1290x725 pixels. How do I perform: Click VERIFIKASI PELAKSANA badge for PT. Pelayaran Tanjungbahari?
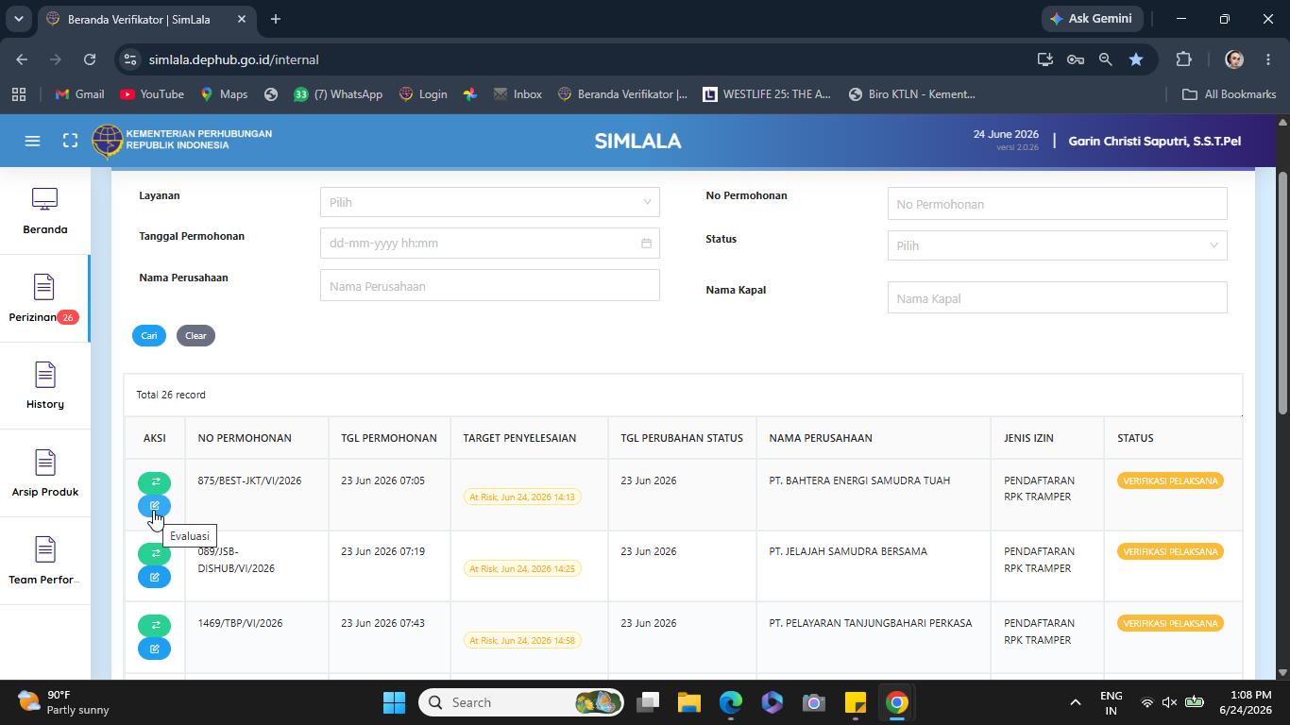pyautogui.click(x=1170, y=623)
